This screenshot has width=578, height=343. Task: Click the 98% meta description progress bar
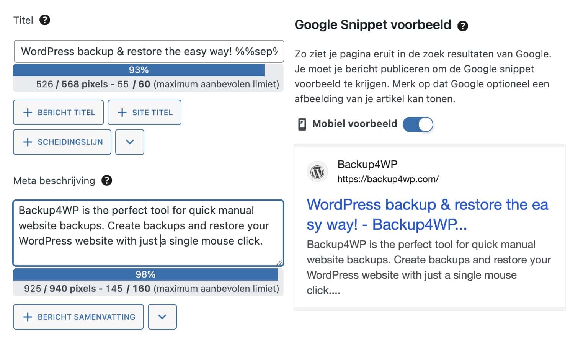145,274
